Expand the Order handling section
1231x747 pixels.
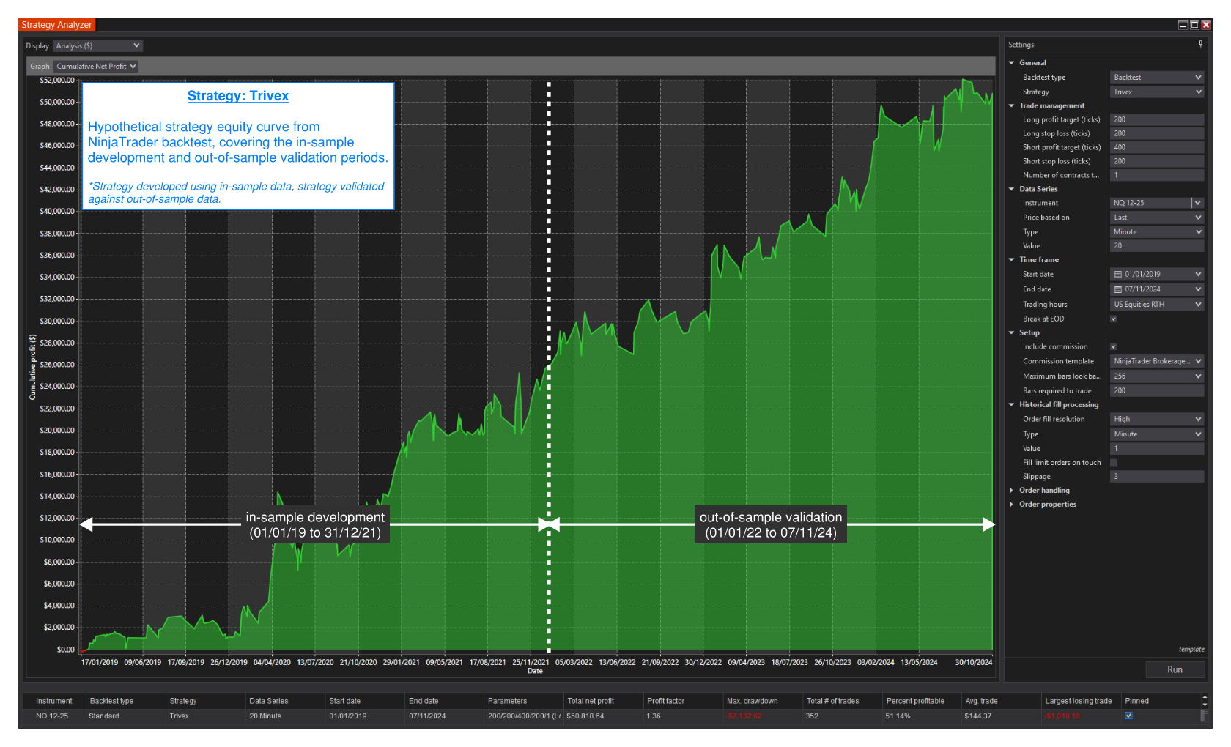click(1012, 491)
